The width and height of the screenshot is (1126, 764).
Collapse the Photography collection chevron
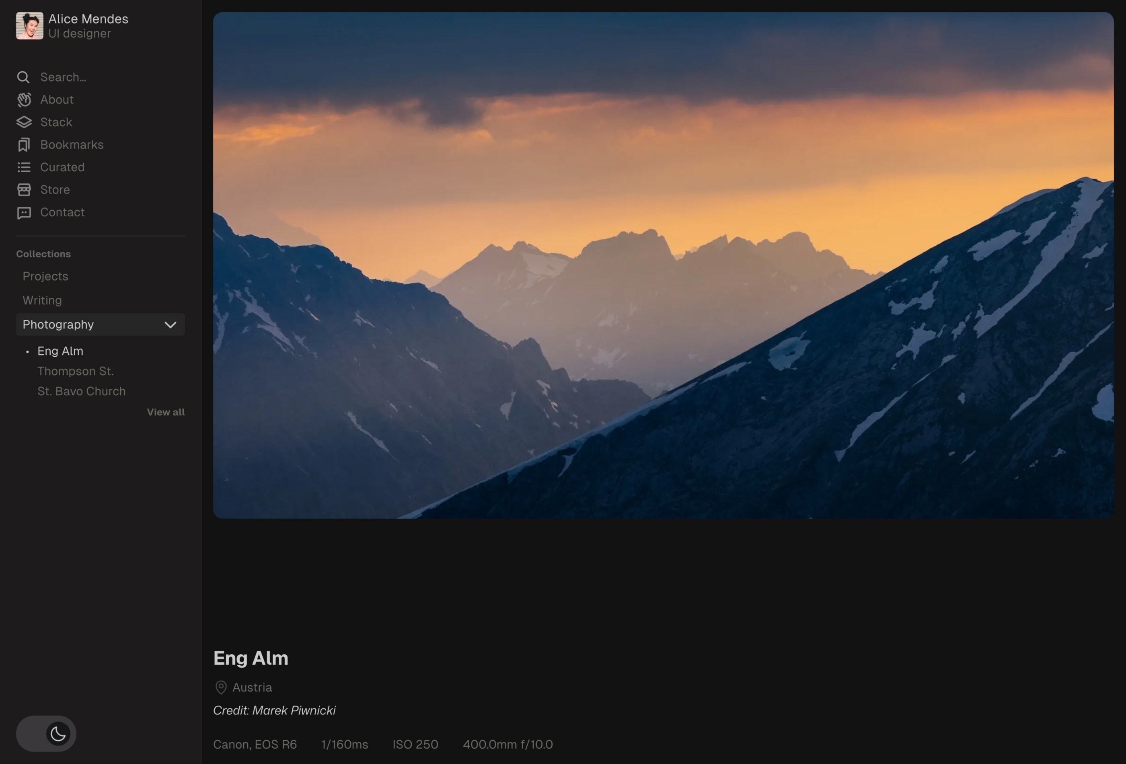click(x=171, y=324)
